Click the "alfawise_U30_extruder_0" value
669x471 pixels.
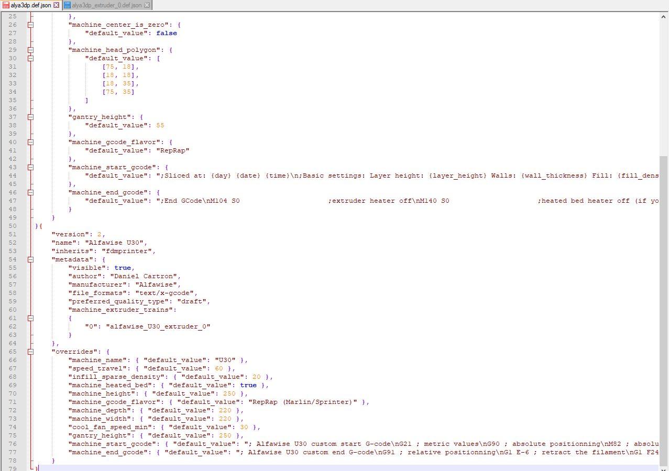158,326
